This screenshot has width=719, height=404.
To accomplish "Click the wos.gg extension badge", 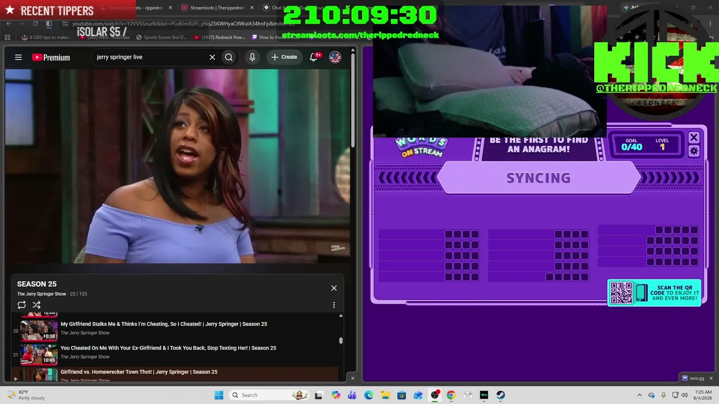I will click(x=692, y=378).
